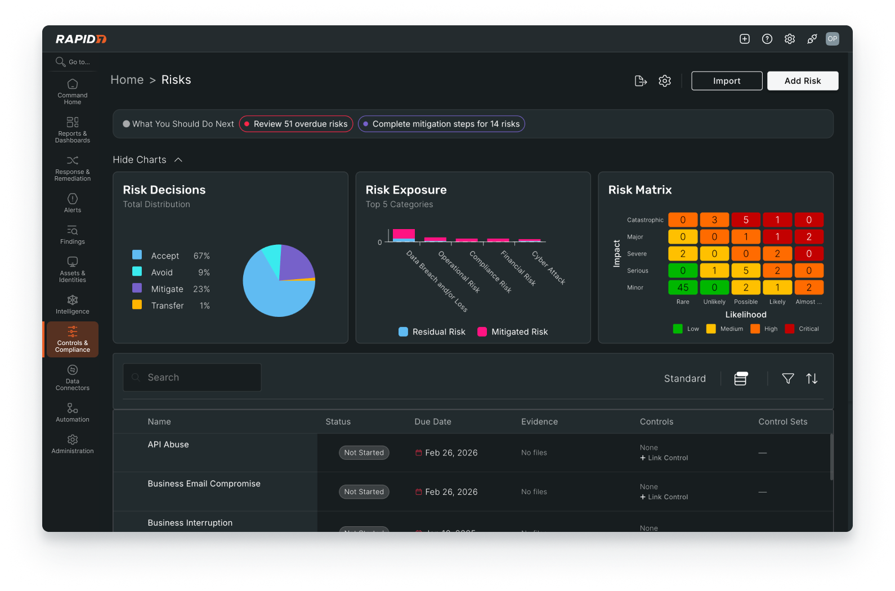Click the Accept legend color swatch
Image resolution: width=895 pixels, height=591 pixels.
coord(137,255)
